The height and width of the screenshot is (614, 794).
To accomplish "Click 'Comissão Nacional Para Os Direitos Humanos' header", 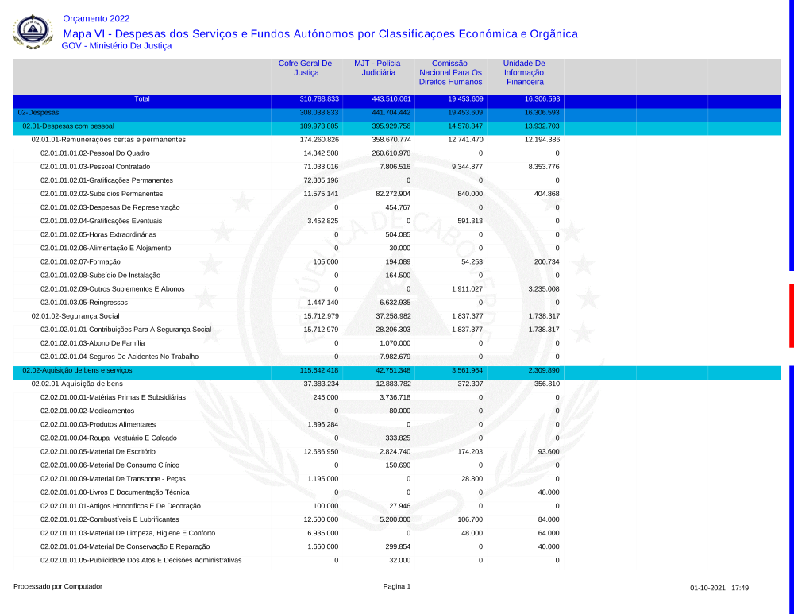I will coord(450,72).
